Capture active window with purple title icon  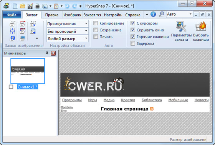pyautogui.click(x=23, y=31)
